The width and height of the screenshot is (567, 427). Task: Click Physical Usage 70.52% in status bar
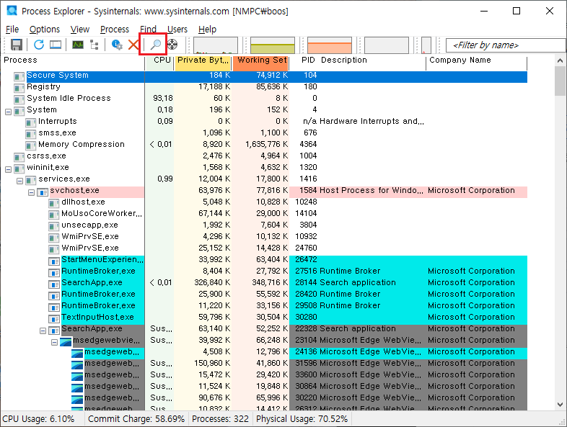pyautogui.click(x=302, y=419)
